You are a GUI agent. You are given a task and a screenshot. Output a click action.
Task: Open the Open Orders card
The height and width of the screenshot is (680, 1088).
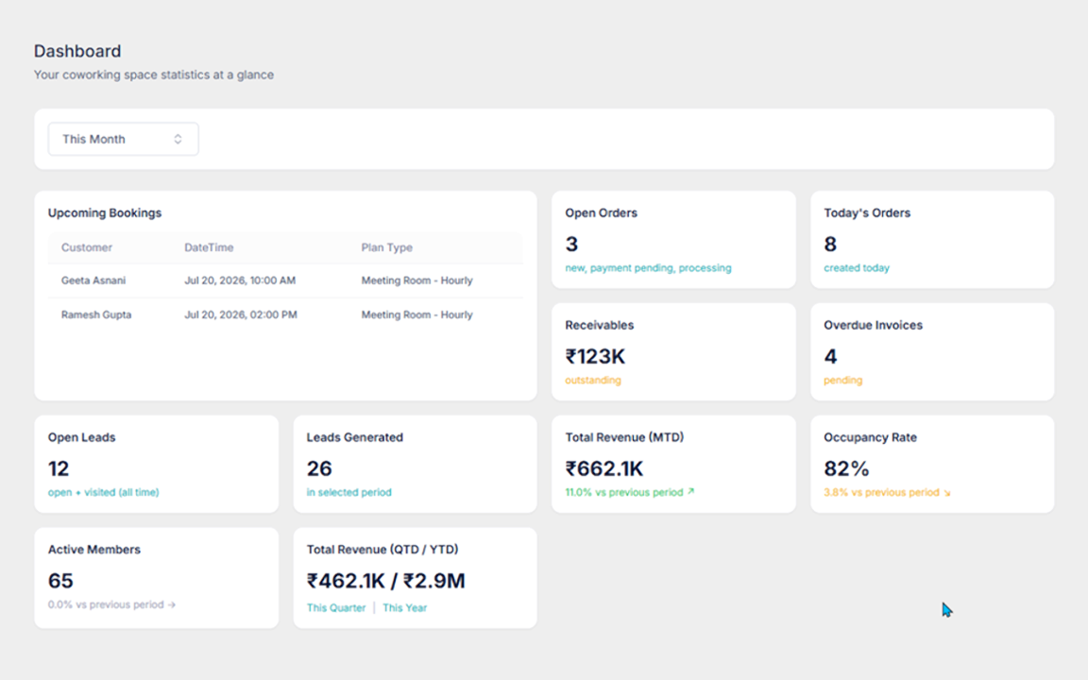pyautogui.click(x=673, y=239)
